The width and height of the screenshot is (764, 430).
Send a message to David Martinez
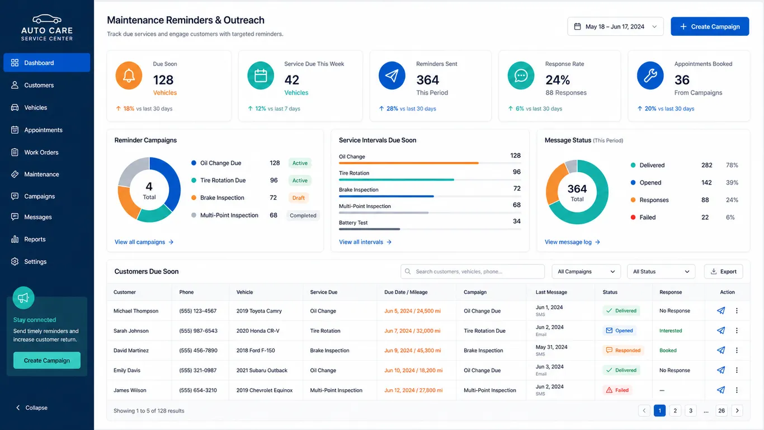(x=721, y=351)
